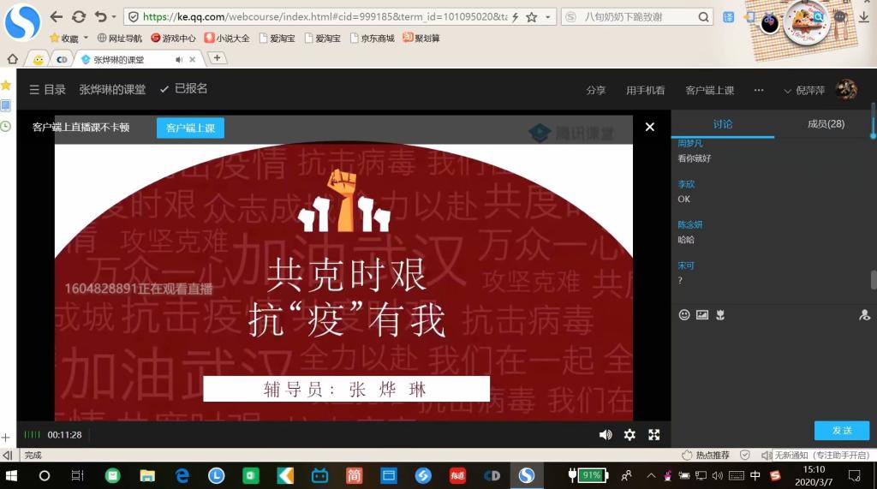
Task: Open the 目录 course catalog menu
Action: point(47,89)
